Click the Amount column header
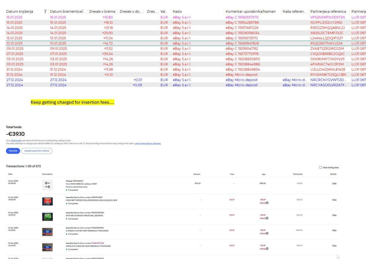Screen dimensions: 366x259 (197, 174)
